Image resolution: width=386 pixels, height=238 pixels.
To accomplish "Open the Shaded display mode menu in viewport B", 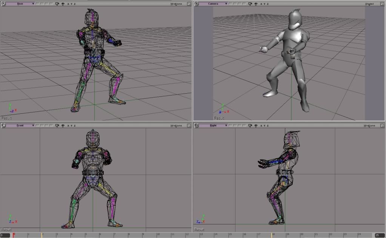I will tap(369, 4).
